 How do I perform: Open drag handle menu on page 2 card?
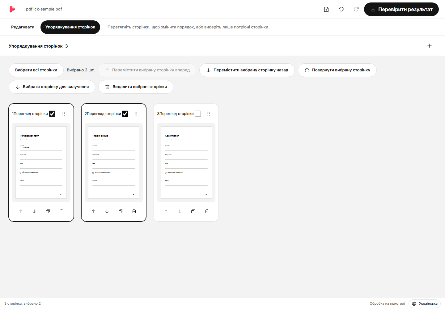click(136, 114)
